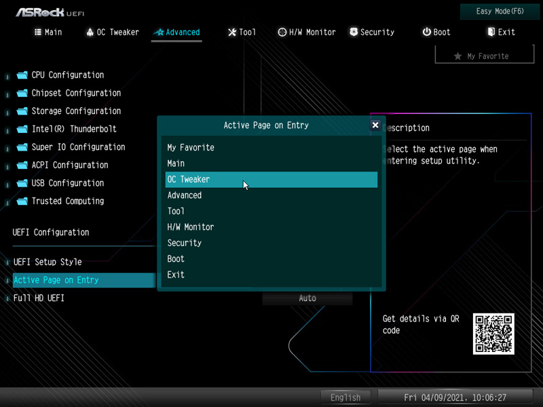Choose Advanced in the popup list
The width and height of the screenshot is (543, 407).
[x=271, y=195]
